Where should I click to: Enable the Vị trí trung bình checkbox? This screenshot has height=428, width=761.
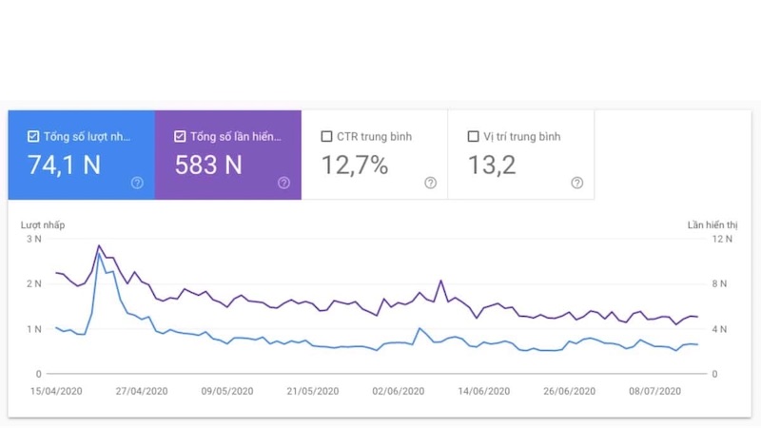(473, 136)
